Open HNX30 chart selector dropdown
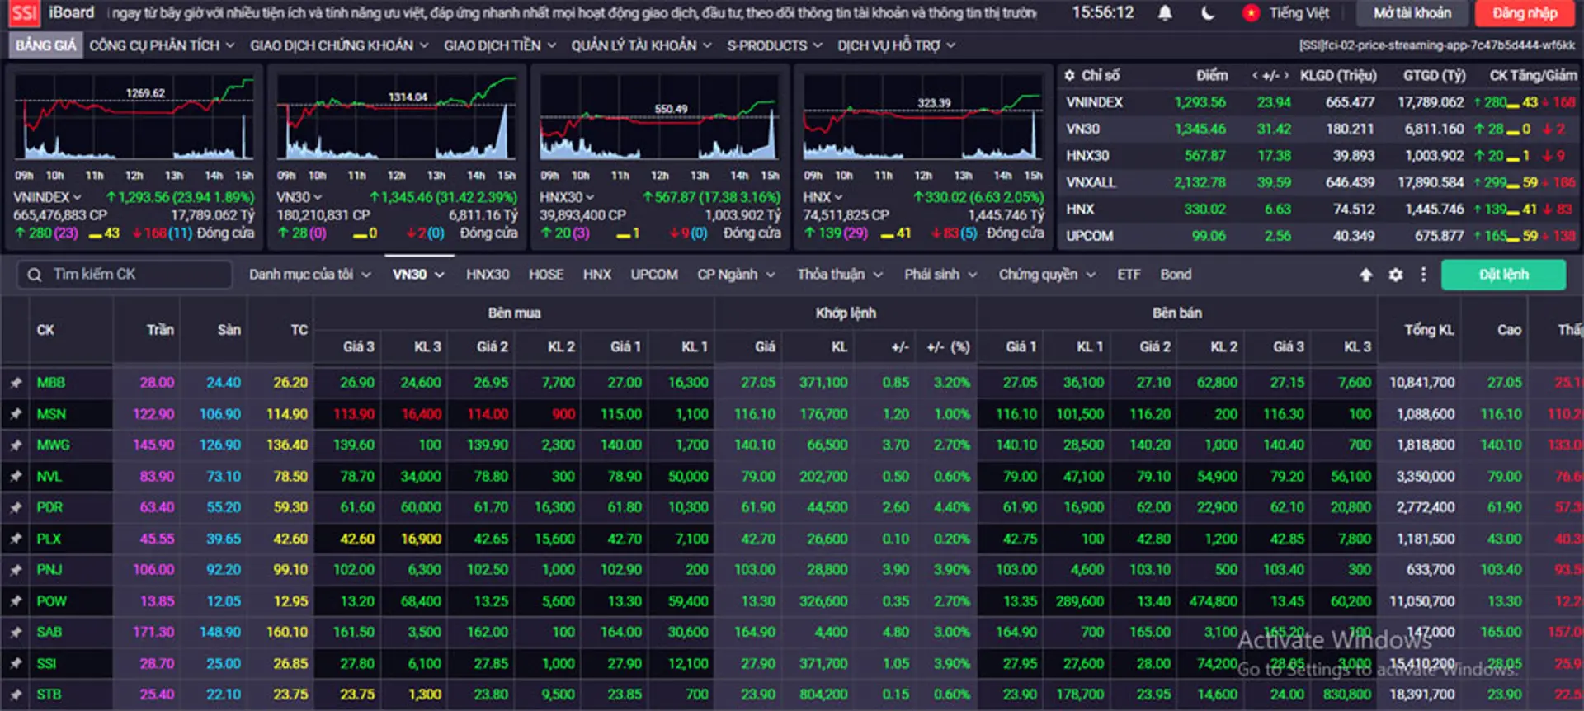The width and height of the screenshot is (1584, 711). point(567,197)
